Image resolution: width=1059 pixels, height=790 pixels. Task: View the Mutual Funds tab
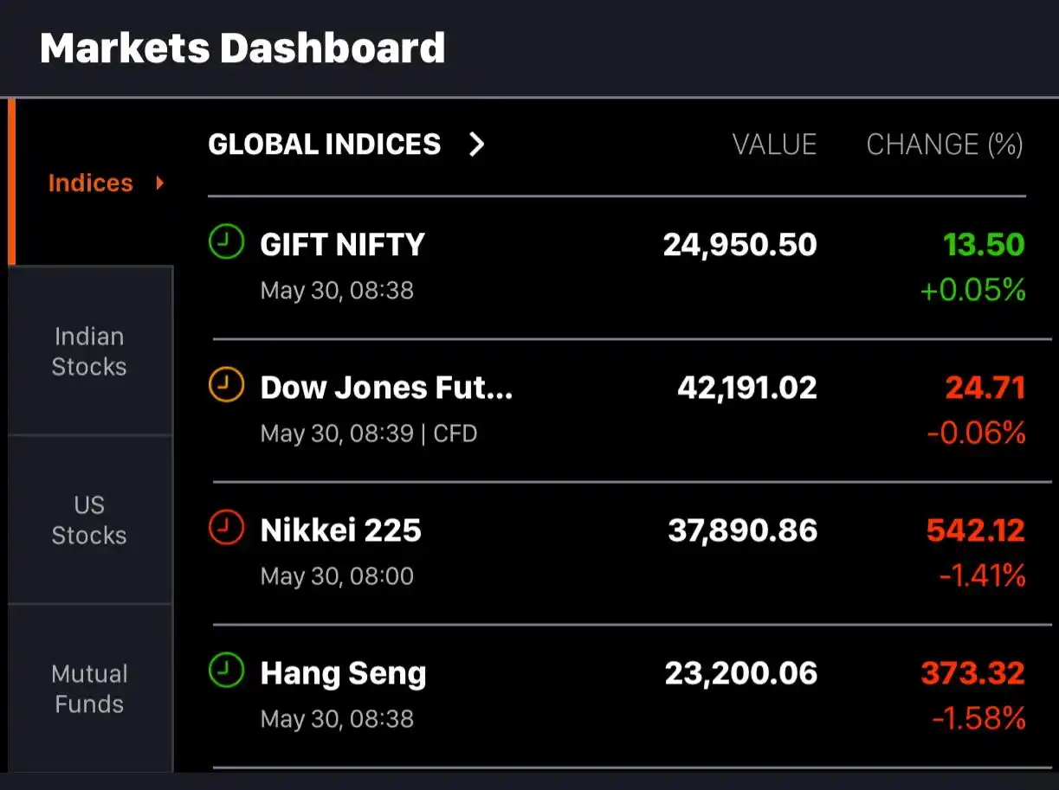89,689
